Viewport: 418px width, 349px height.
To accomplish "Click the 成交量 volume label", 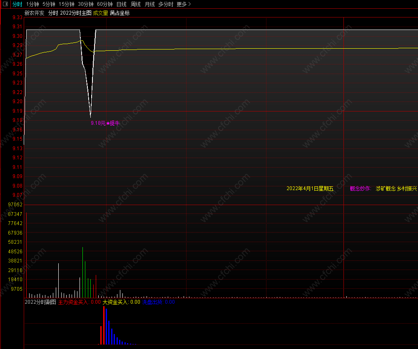I will point(100,13).
